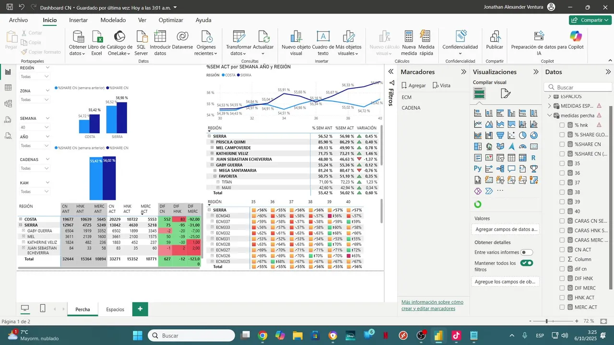The width and height of the screenshot is (614, 345).
Task: Check the DIF MERC field checkbox
Action: click(x=562, y=288)
